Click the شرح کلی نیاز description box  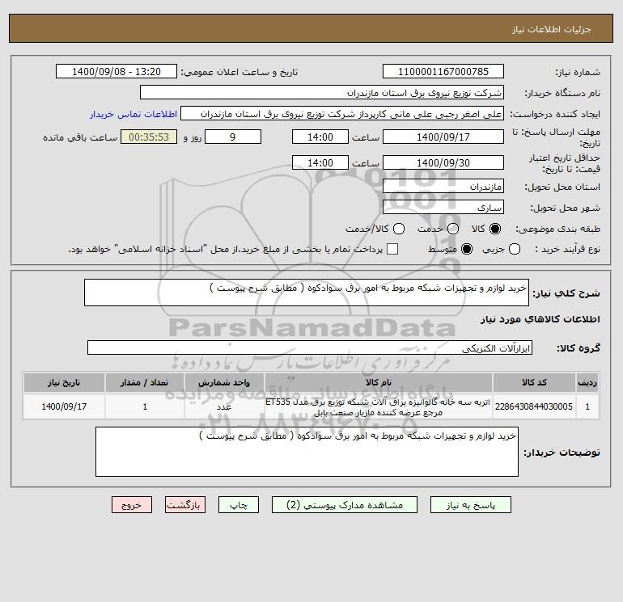307,293
